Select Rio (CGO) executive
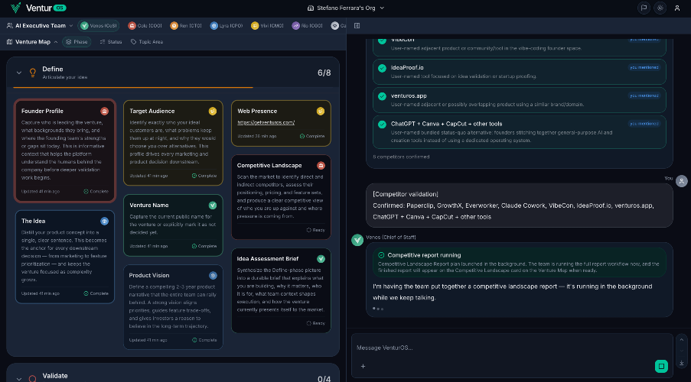Screen dimensions: 691x382 pyautogui.click(x=308, y=25)
